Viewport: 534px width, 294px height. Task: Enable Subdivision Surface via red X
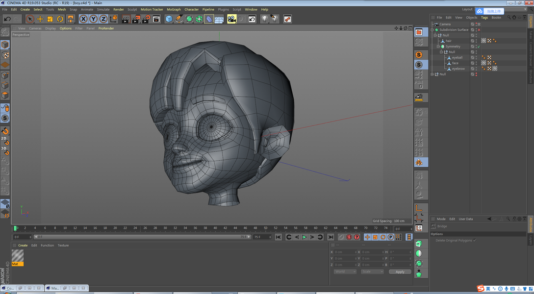point(479,30)
